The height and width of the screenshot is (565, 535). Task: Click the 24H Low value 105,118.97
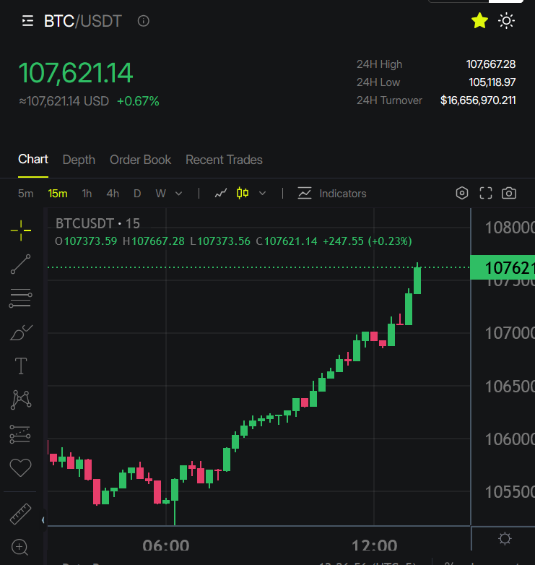coord(492,82)
